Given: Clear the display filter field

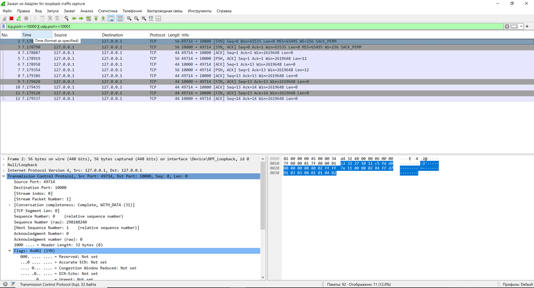Looking at the screenshot, I should 507,26.
